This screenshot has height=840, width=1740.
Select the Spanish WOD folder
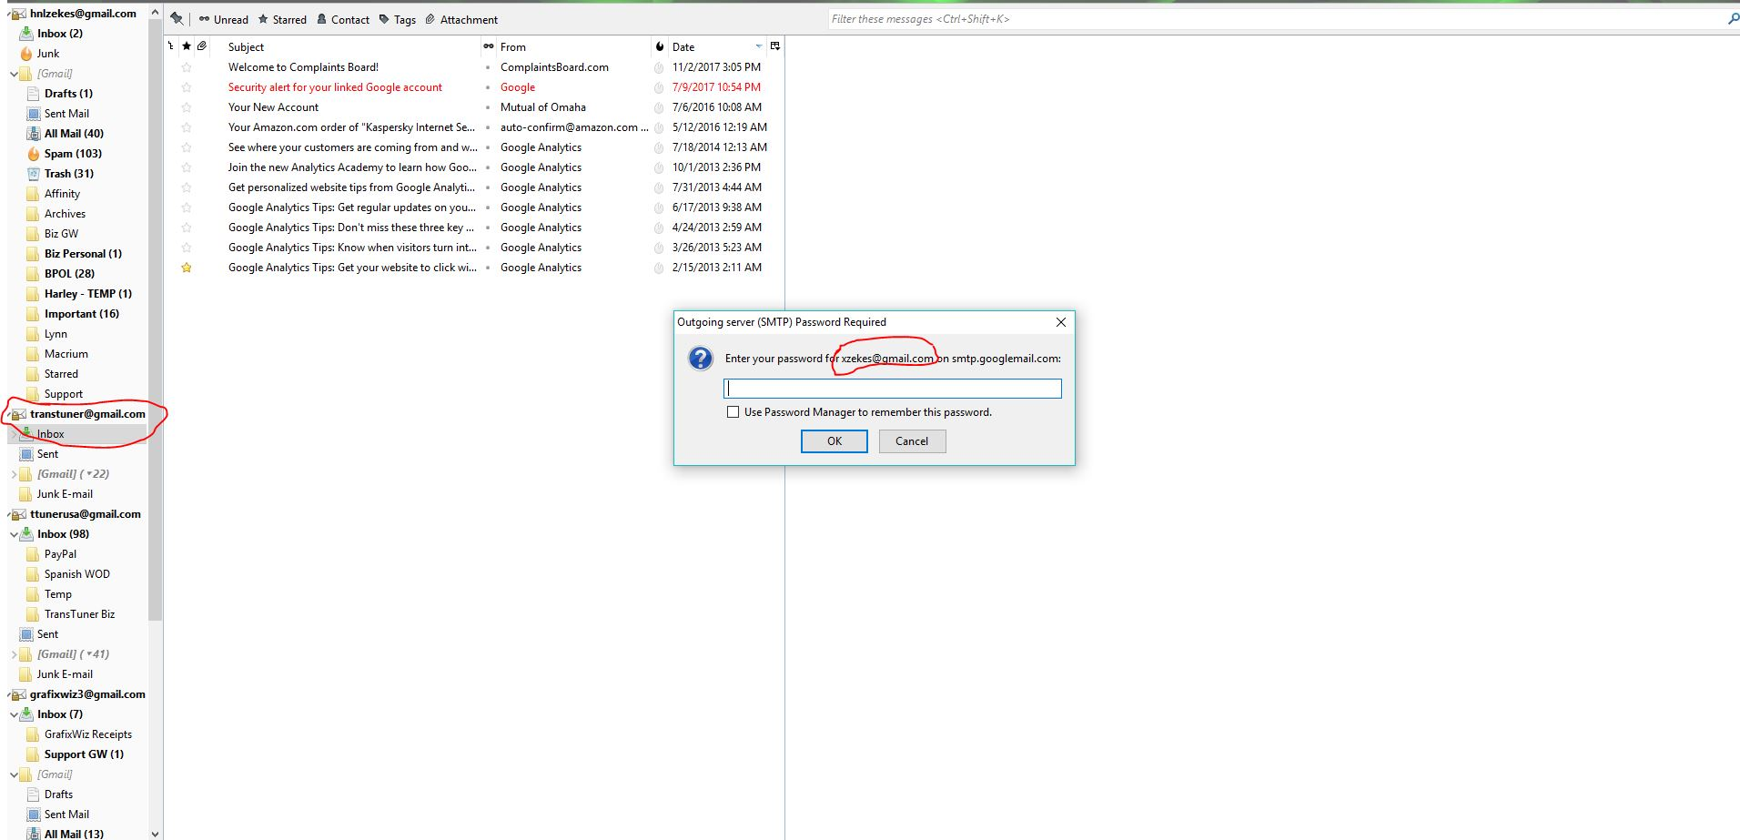[77, 574]
